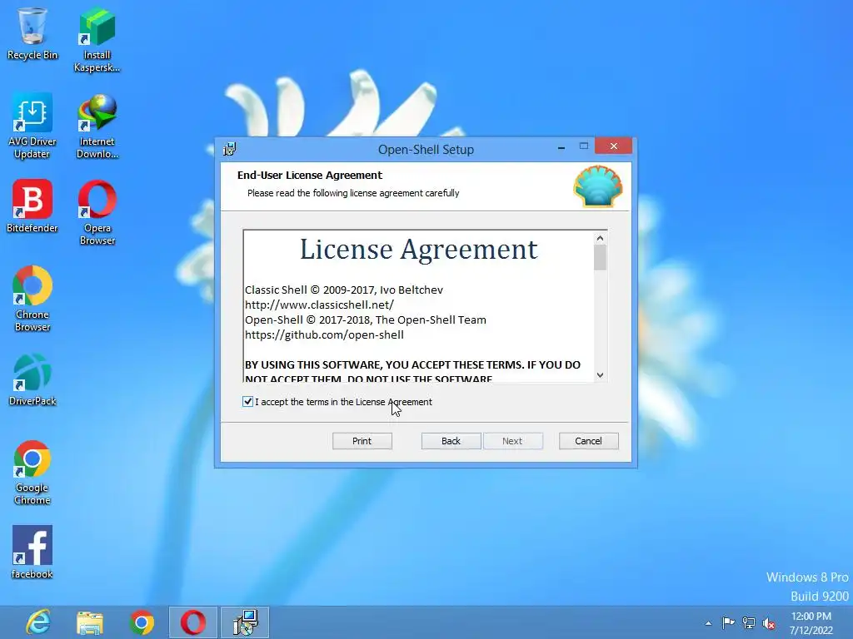853x639 pixels.
Task: Go Back in the setup wizard
Action: click(451, 441)
